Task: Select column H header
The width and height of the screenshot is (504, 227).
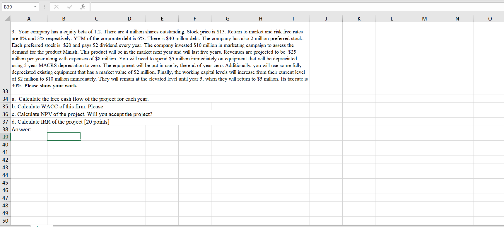Action: click(x=260, y=19)
